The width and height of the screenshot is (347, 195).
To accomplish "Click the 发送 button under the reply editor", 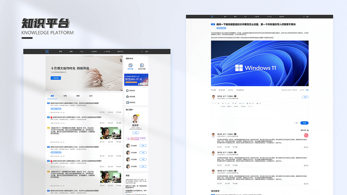I will click(304, 123).
